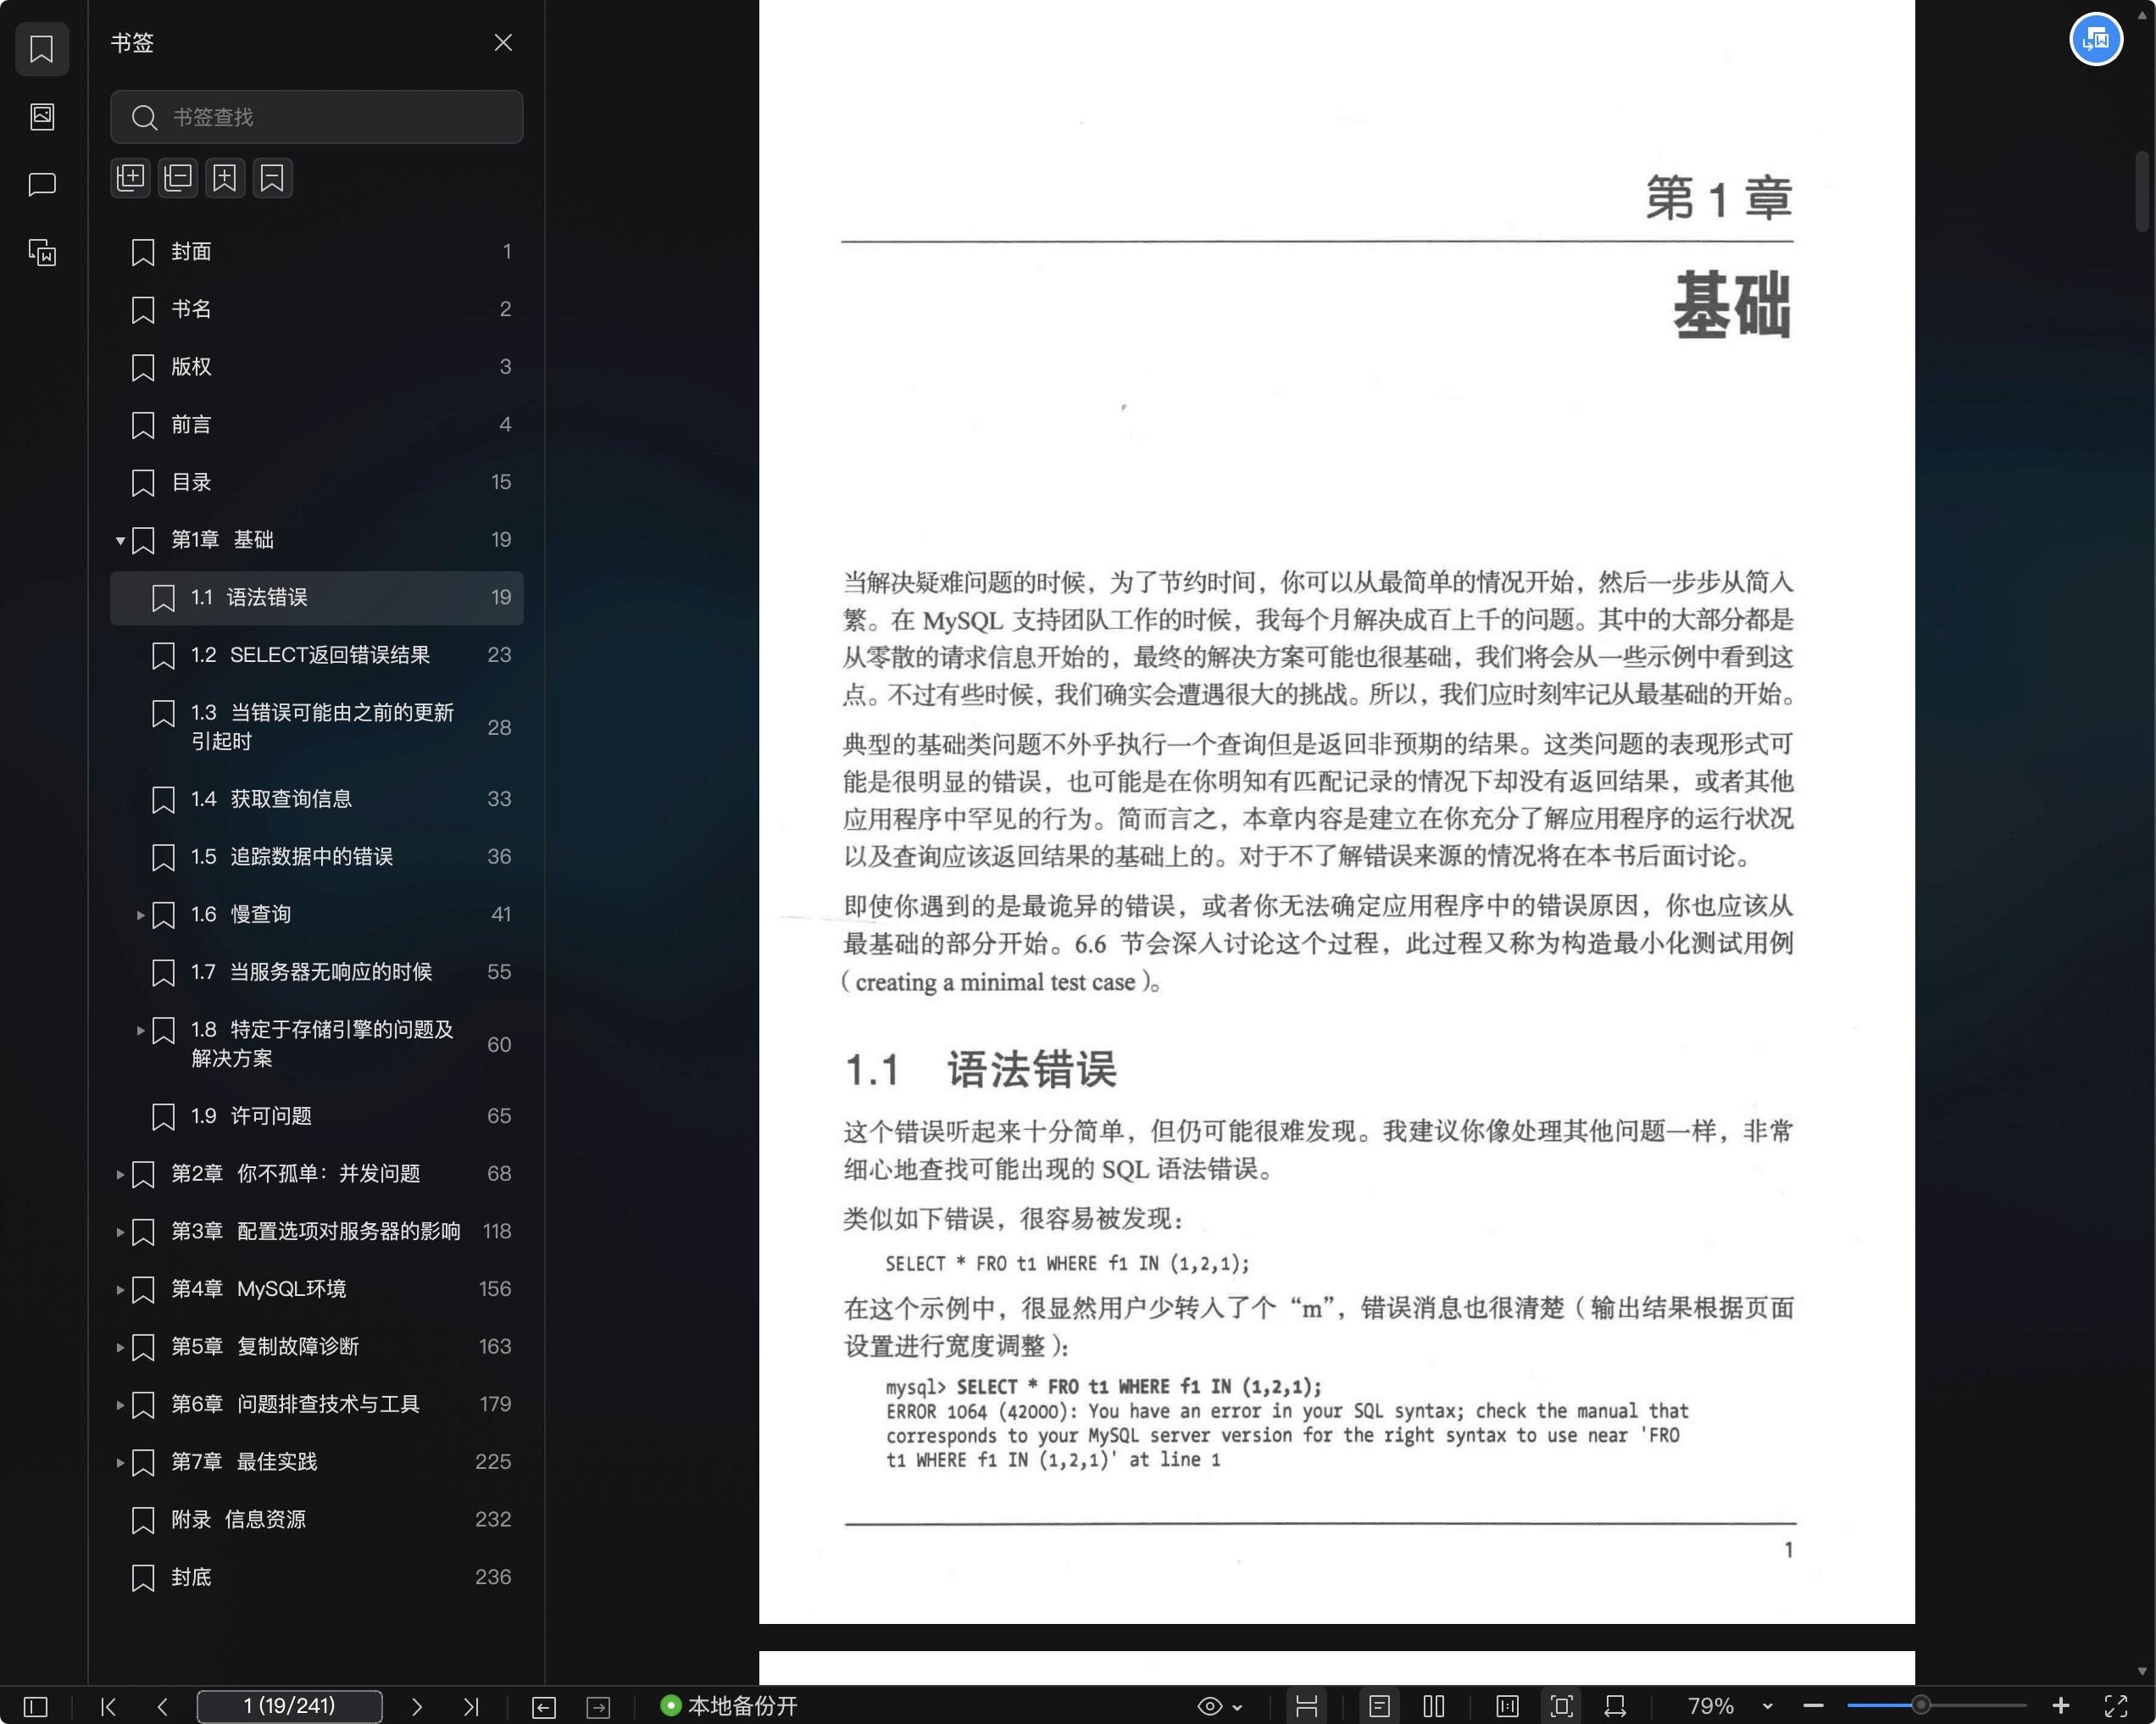The height and width of the screenshot is (1724, 2156).
Task: Go back to previous view
Action: (543, 1707)
